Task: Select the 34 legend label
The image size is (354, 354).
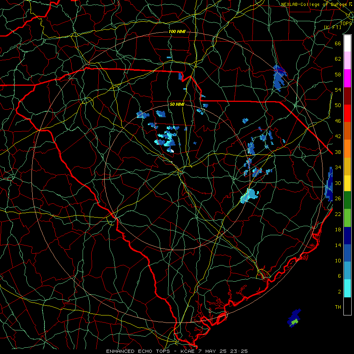Action: tap(338, 168)
